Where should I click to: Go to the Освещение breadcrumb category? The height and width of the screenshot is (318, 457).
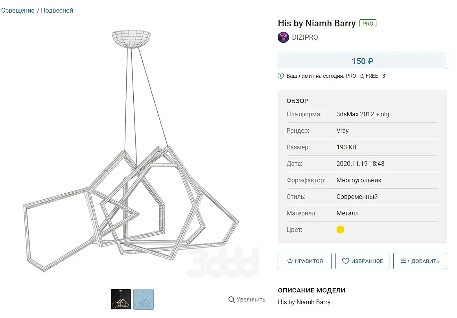18,11
